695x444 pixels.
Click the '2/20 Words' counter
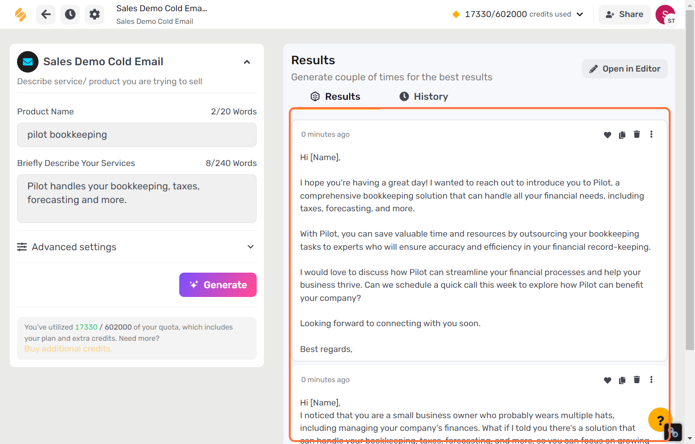tap(234, 111)
